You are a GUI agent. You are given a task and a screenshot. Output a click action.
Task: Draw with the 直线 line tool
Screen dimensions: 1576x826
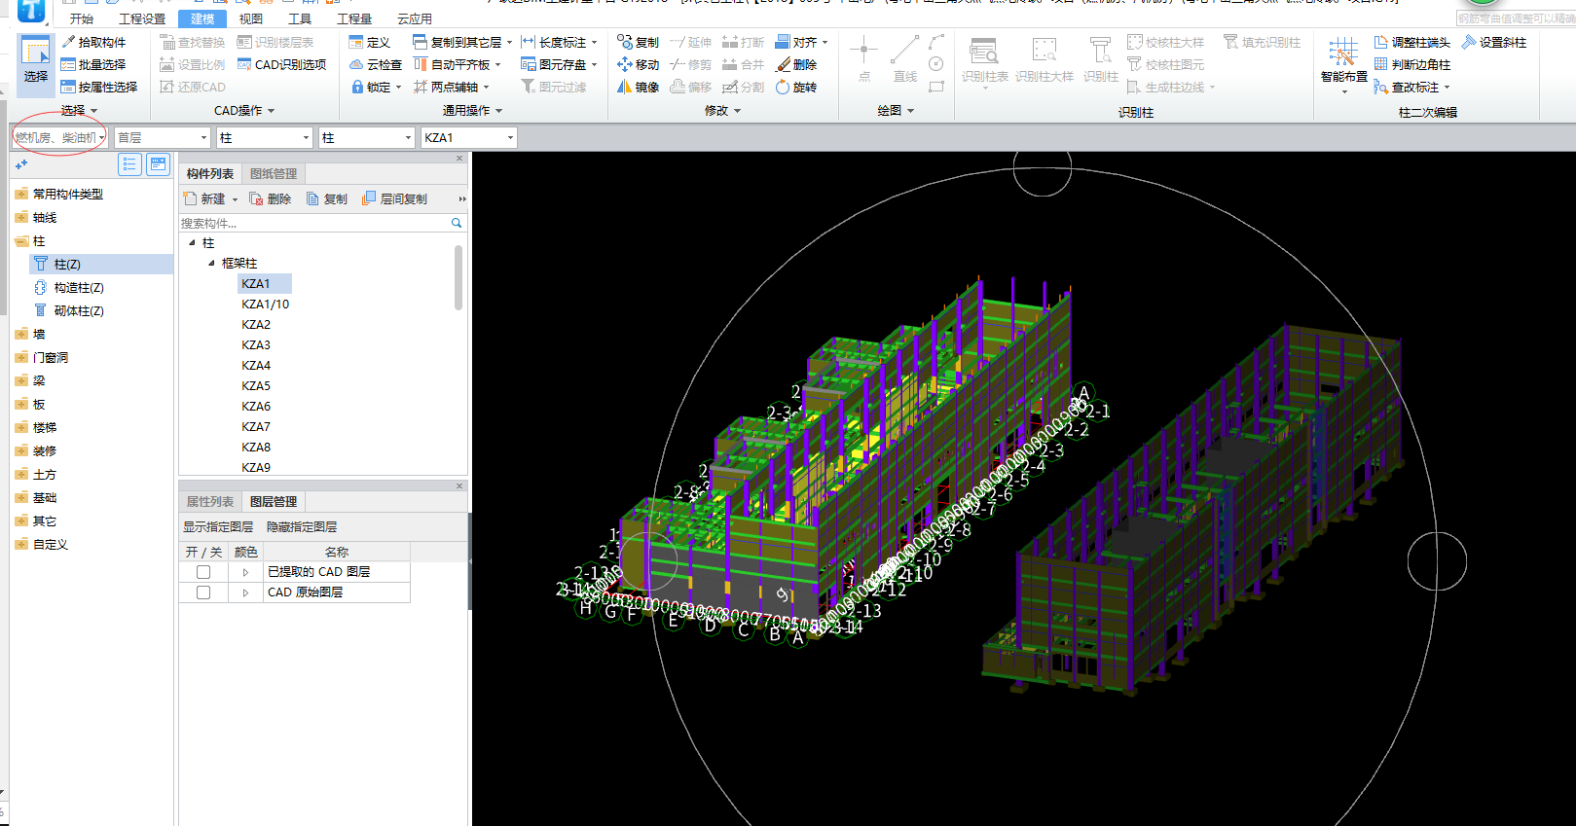pos(905,60)
